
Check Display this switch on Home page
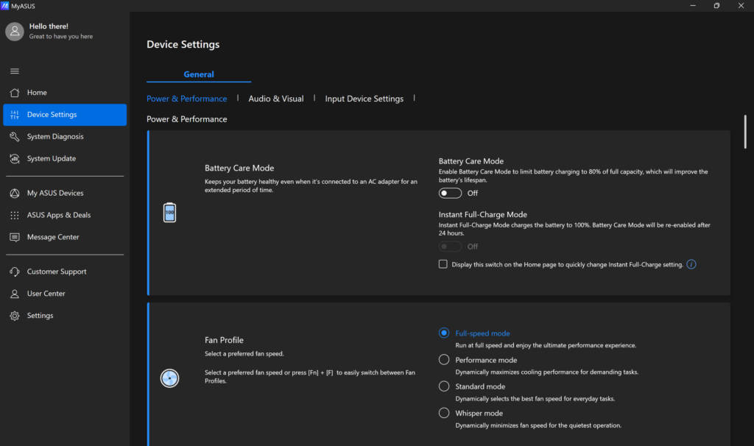pyautogui.click(x=443, y=264)
